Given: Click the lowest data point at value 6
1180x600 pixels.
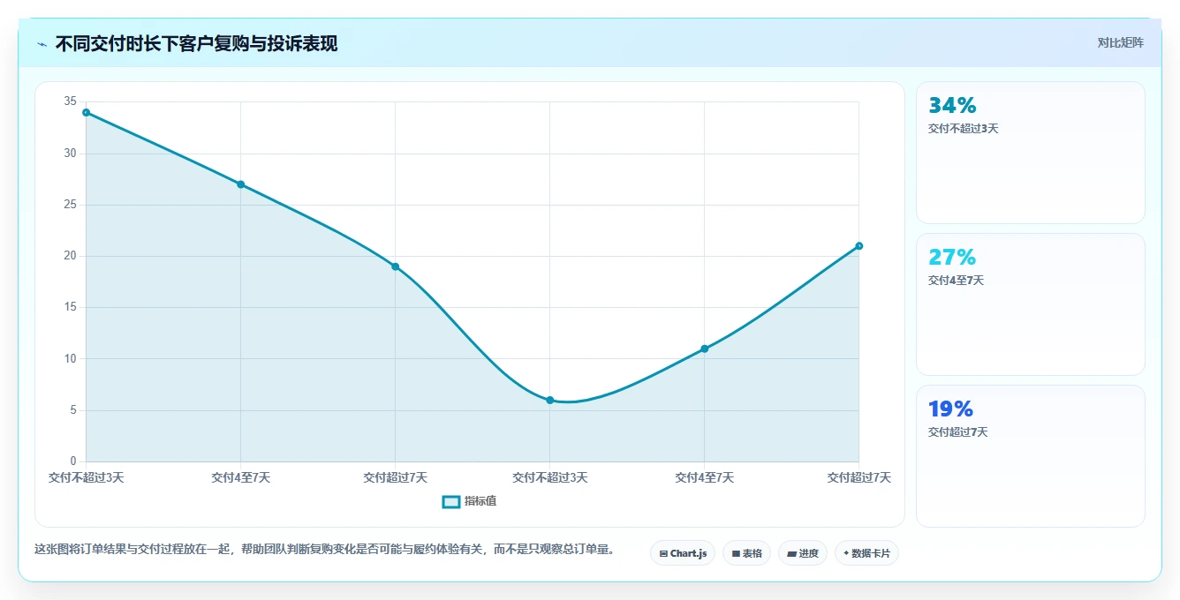Looking at the screenshot, I should click(x=549, y=400).
